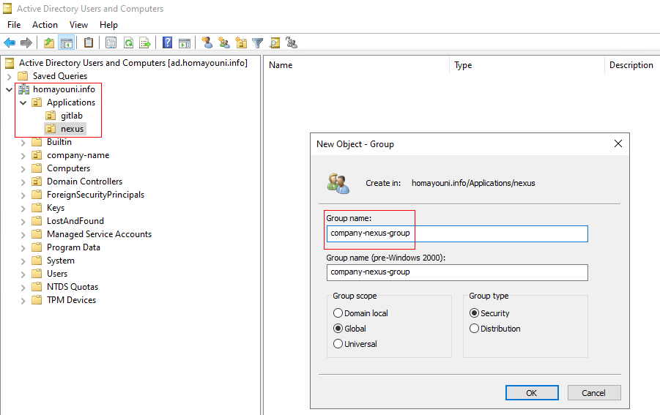Expand the Computers container
Image resolution: width=660 pixels, height=415 pixels.
[23, 169]
